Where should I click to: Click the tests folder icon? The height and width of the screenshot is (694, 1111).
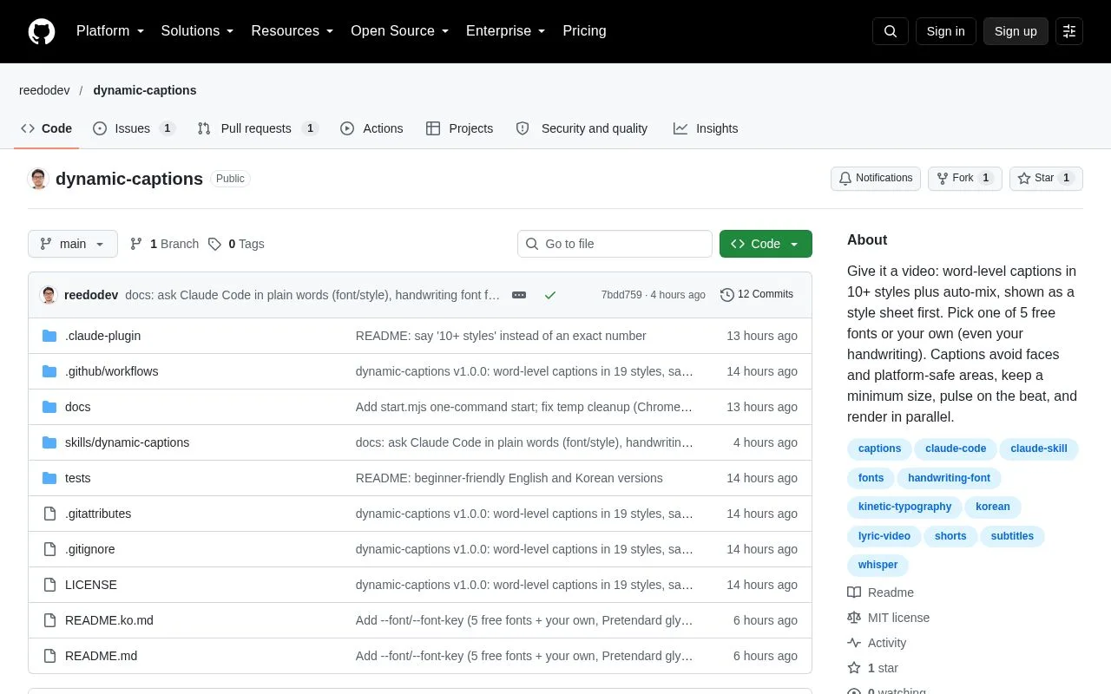(49, 478)
